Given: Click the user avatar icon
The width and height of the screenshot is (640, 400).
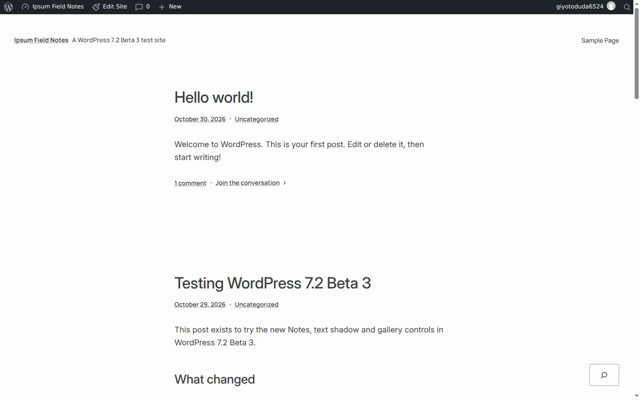Looking at the screenshot, I should 612,6.
